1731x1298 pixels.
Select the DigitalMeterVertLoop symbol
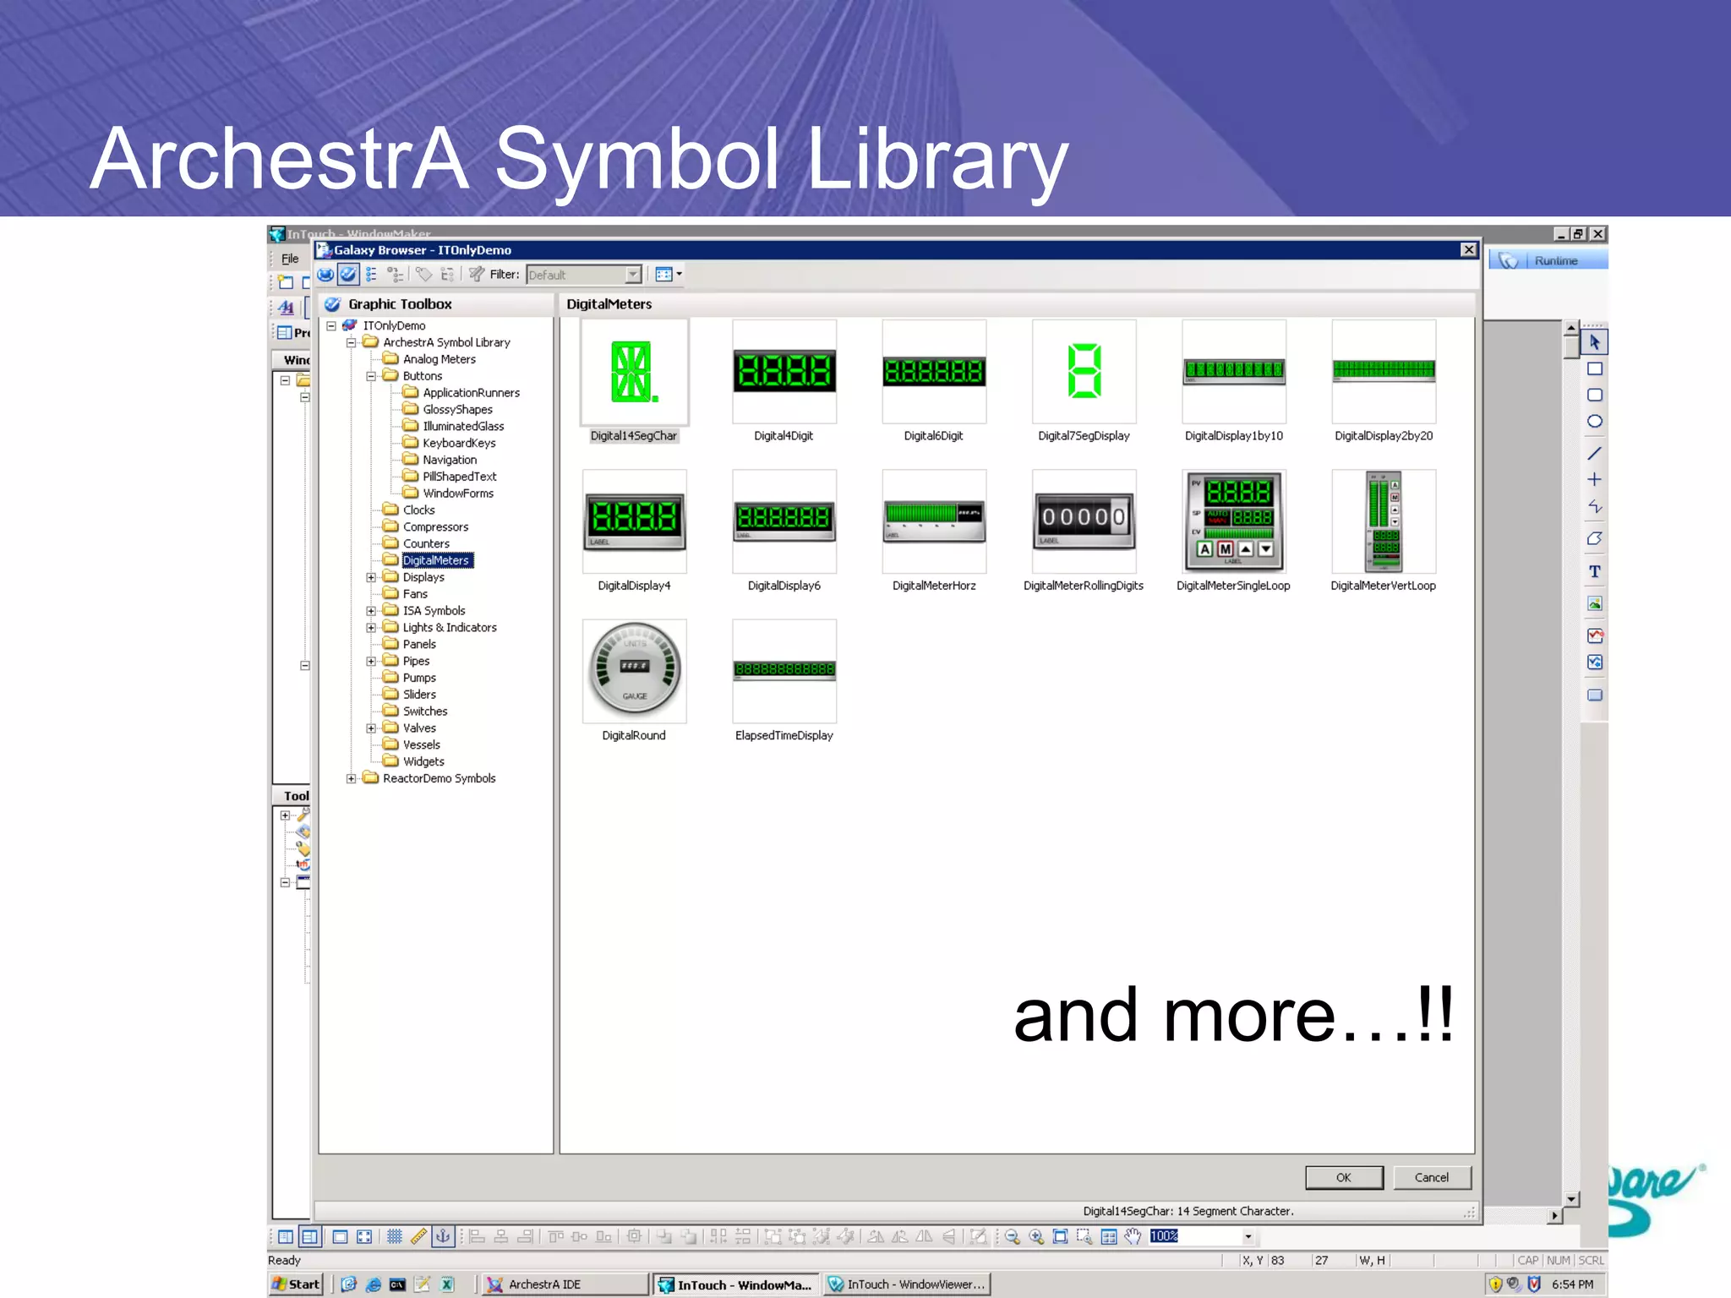pyautogui.click(x=1384, y=532)
